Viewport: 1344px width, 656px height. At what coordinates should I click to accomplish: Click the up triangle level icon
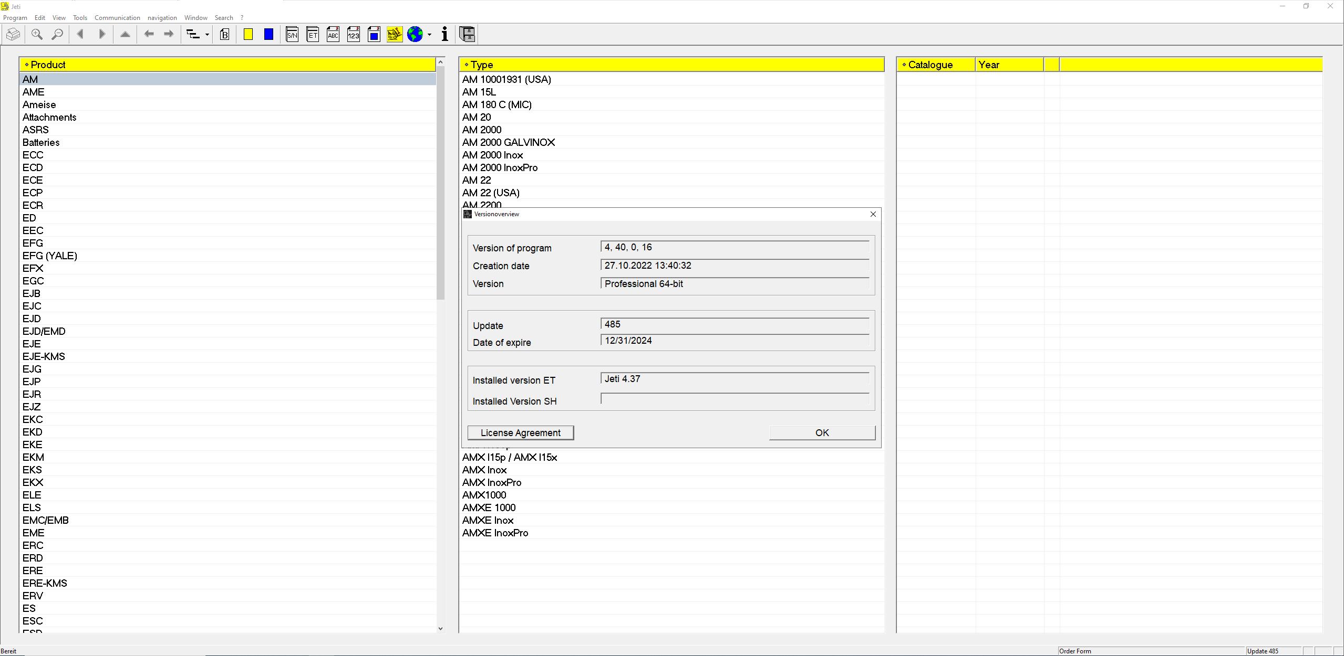coord(125,35)
